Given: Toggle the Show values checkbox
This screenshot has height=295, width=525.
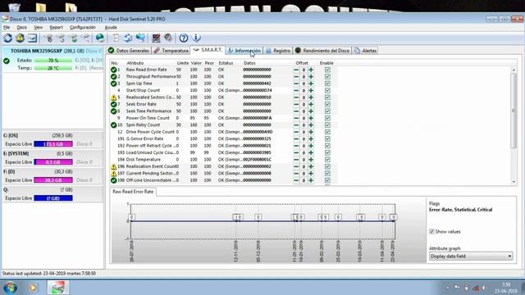Looking at the screenshot, I should coord(431,231).
